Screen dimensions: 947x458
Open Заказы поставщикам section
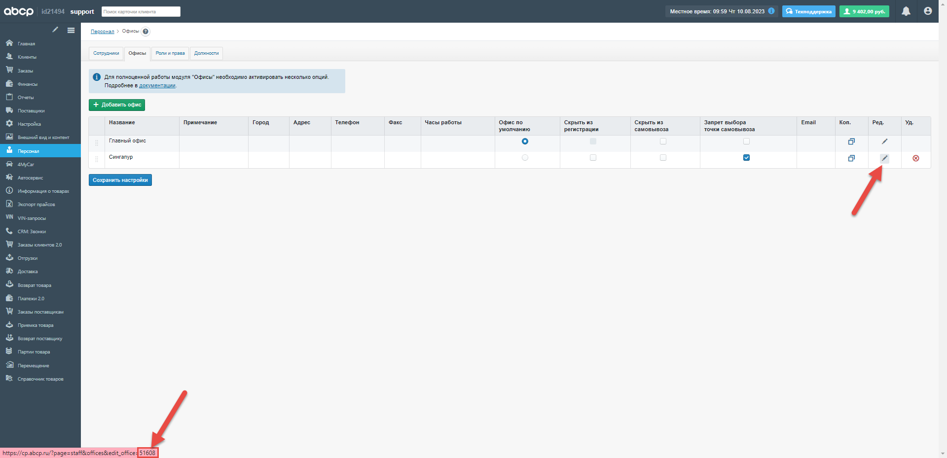click(x=40, y=312)
